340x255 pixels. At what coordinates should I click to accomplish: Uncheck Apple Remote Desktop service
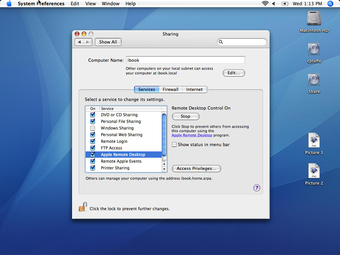[x=93, y=154]
